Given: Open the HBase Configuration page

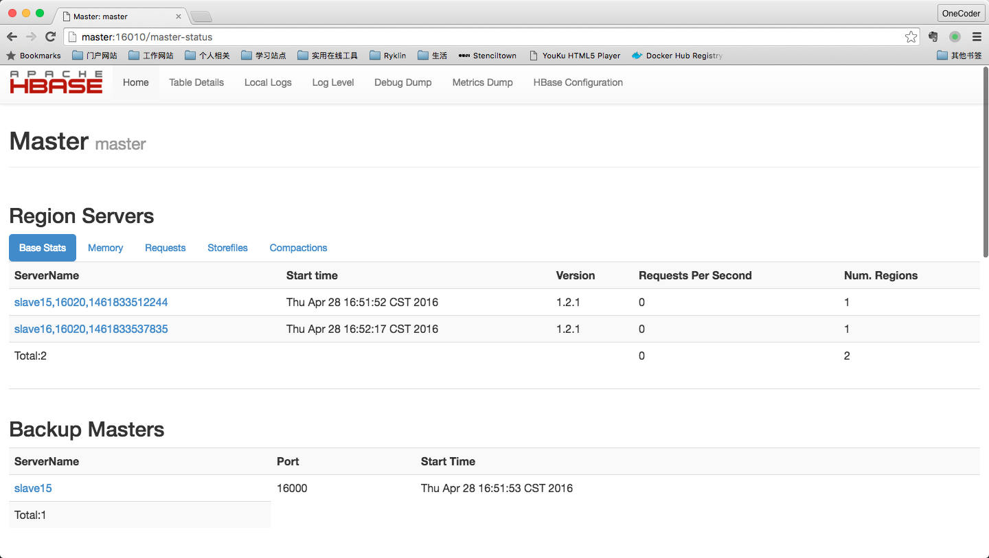Looking at the screenshot, I should (x=578, y=82).
